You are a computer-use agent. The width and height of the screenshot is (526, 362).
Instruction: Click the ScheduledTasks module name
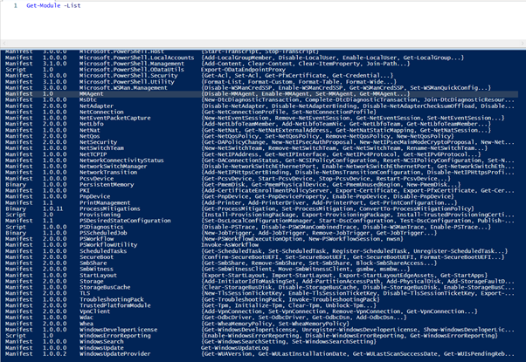tap(103, 251)
